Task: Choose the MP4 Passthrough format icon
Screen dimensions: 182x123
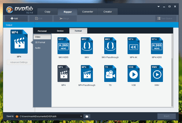Action: click(87, 73)
